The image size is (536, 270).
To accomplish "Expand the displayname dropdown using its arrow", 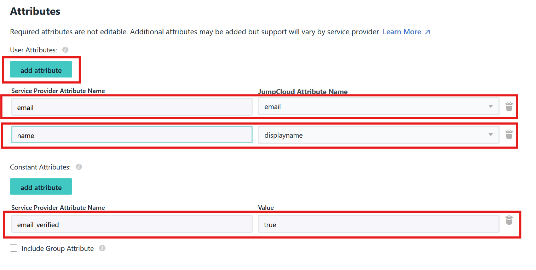I will click(x=491, y=134).
